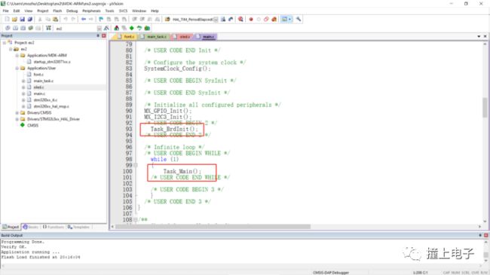Viewport: 490px width, 275px height.
Task: Save the current file
Action: coord(22,20)
